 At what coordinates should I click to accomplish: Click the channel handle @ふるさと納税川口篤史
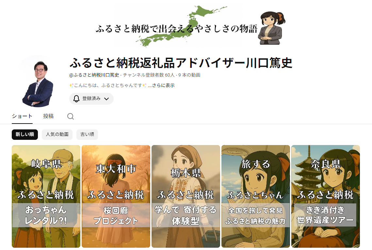(x=94, y=75)
